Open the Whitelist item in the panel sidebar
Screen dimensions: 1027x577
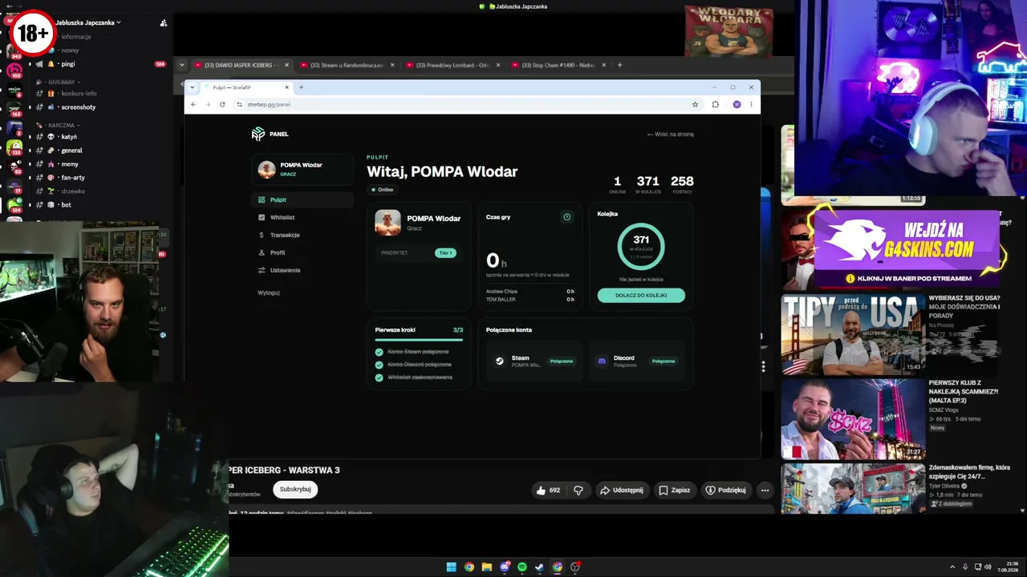point(302,217)
